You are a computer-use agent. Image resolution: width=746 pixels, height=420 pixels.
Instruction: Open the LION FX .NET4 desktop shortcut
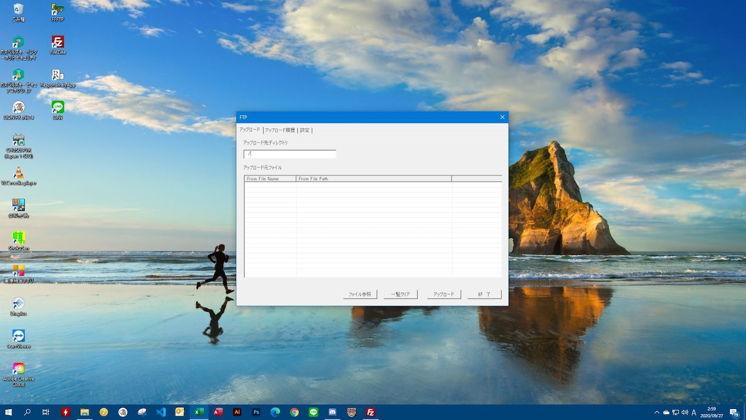click(x=18, y=110)
